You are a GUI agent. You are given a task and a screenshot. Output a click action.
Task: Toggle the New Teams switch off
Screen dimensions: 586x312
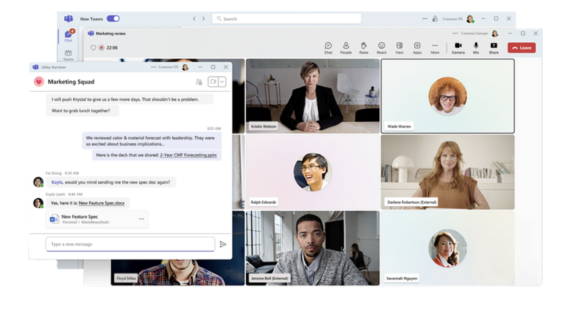113,18
